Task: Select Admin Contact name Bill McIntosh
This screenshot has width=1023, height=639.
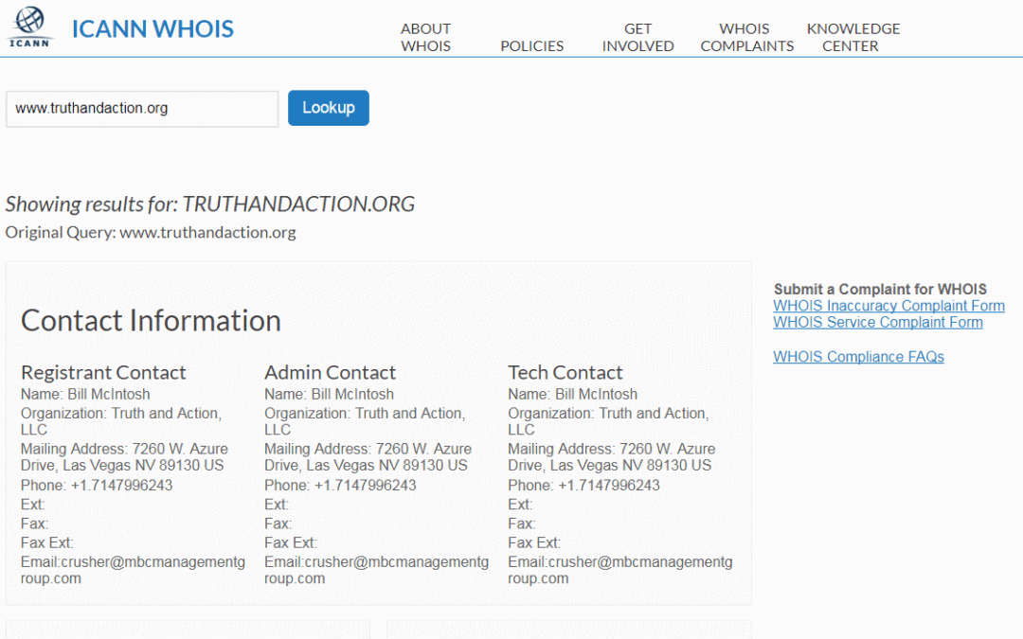Action: pyautogui.click(x=329, y=395)
